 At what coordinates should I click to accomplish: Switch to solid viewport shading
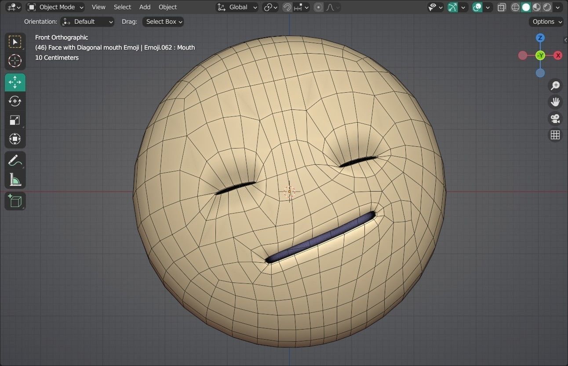click(x=526, y=7)
